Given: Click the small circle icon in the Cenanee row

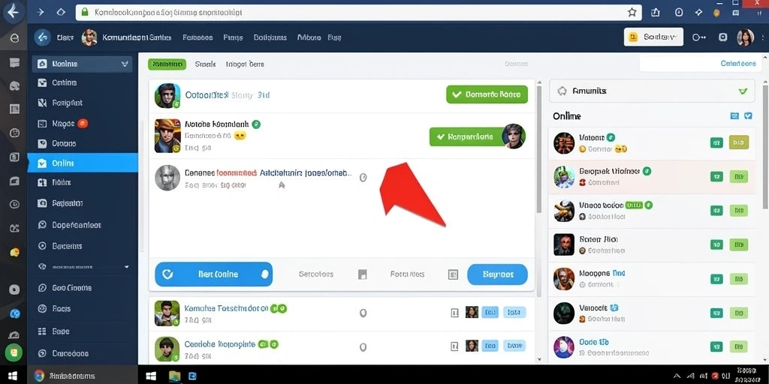Looking at the screenshot, I should pyautogui.click(x=363, y=178).
